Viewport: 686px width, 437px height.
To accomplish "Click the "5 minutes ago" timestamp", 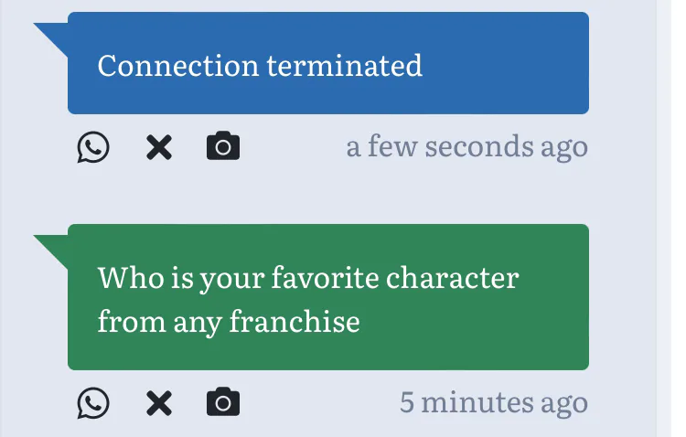I will (x=493, y=402).
